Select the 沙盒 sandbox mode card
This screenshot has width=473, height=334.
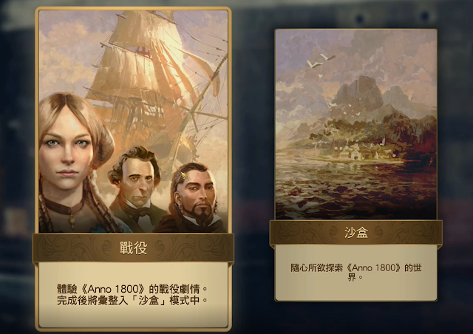(356, 165)
